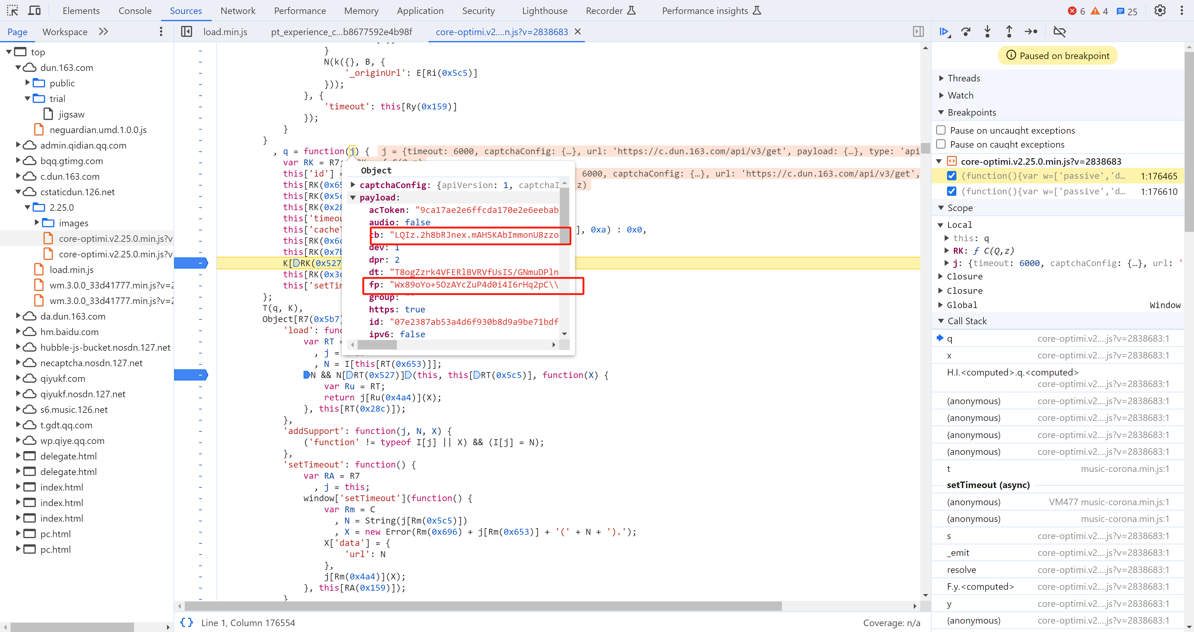Click the red errors count badge
1194x632 pixels.
click(1076, 11)
